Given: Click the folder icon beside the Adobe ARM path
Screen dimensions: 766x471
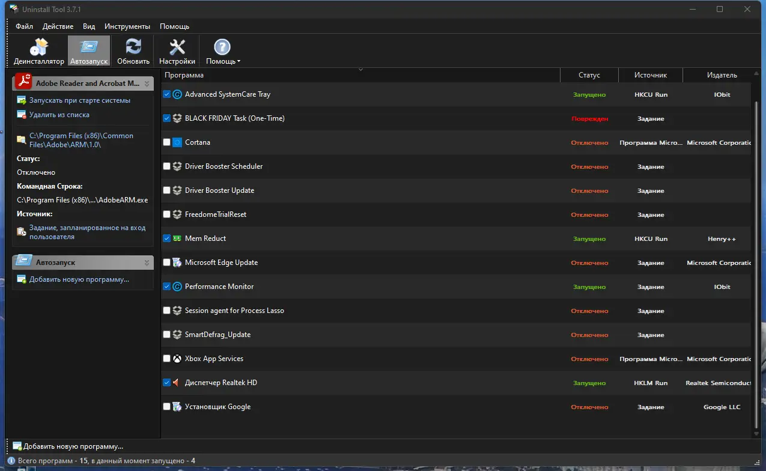Looking at the screenshot, I should click(22, 140).
